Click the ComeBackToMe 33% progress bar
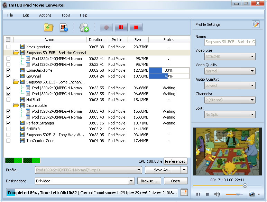 [x=169, y=70]
